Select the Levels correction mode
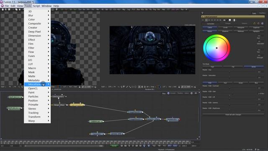 (x=225, y=28)
